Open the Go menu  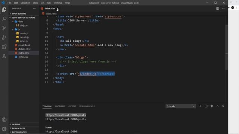42,3
